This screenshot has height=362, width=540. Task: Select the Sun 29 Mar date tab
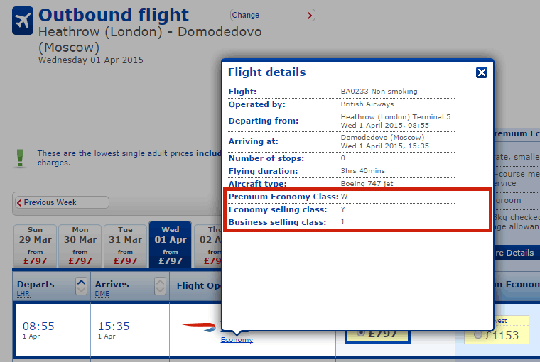tap(35, 246)
